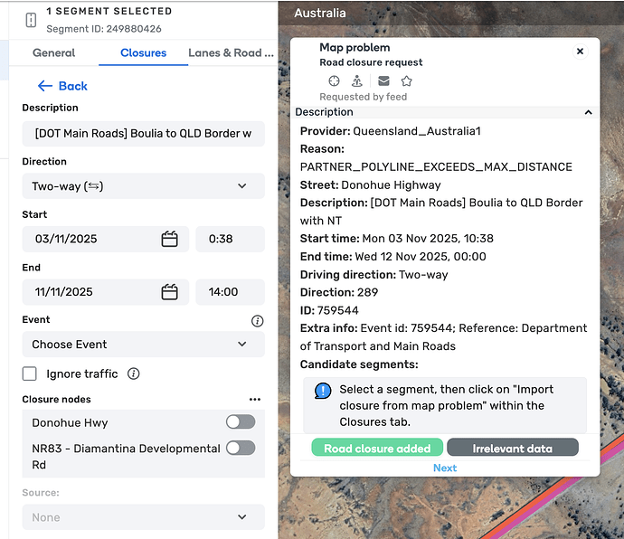Viewport: 624px width, 539px height.
Task: Open the Closure nodes three-dot menu
Action: (x=255, y=399)
